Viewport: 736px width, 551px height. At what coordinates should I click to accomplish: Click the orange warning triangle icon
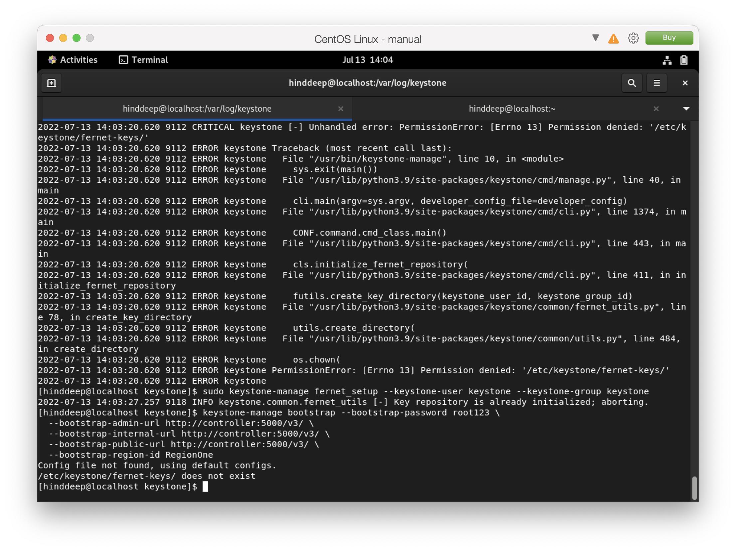pos(613,39)
